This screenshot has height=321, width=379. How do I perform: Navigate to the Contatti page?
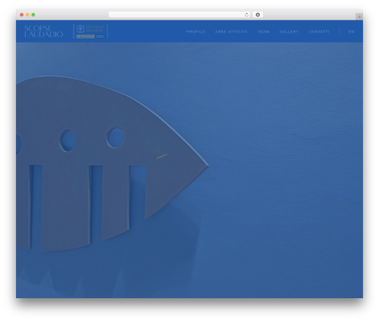[319, 32]
